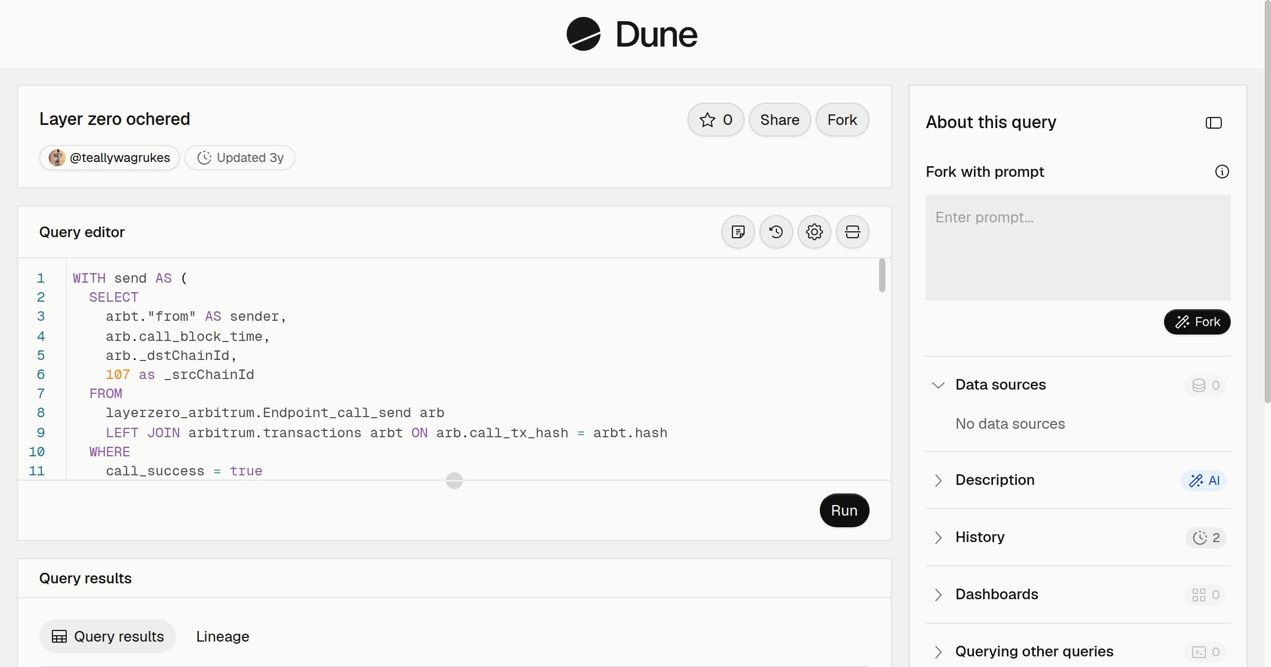This screenshot has width=1271, height=667.
Task: Click the No data sources text
Action: point(1010,424)
